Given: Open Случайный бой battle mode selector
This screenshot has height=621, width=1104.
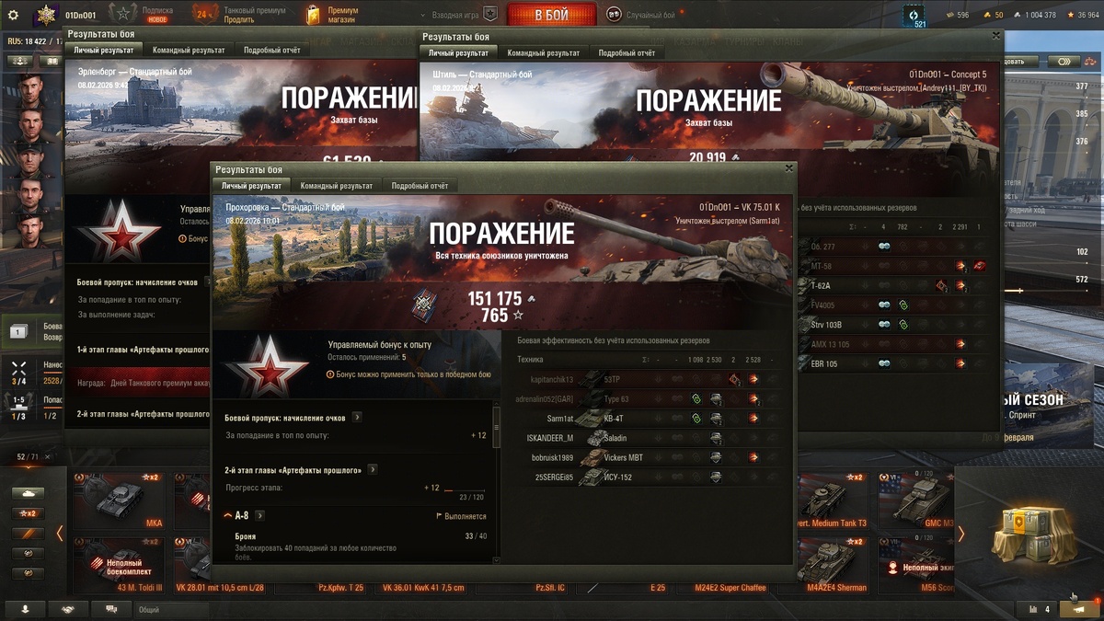Looking at the screenshot, I should click(x=641, y=14).
